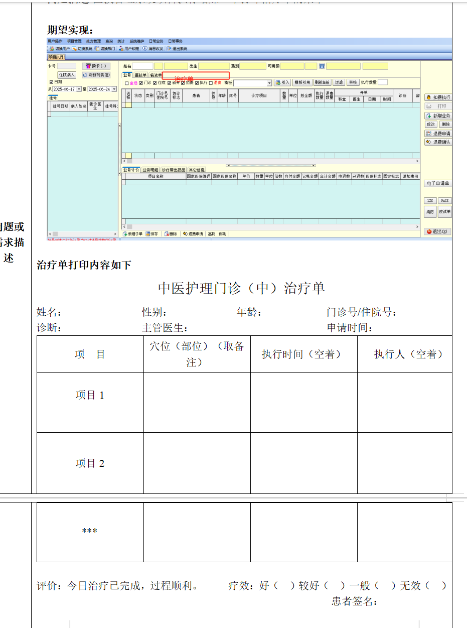Image resolution: width=467 pixels, height=628 pixels.
Task: Switch to the 输液单 tab
Action: (x=155, y=75)
